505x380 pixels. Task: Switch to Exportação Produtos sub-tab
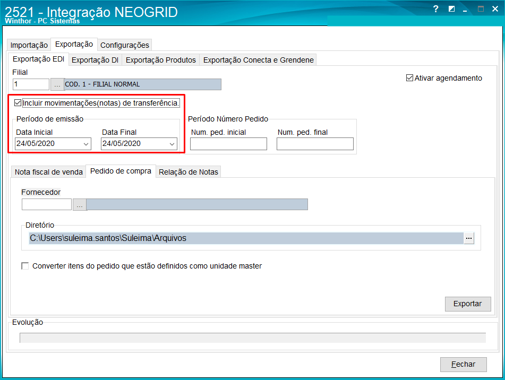click(x=161, y=60)
